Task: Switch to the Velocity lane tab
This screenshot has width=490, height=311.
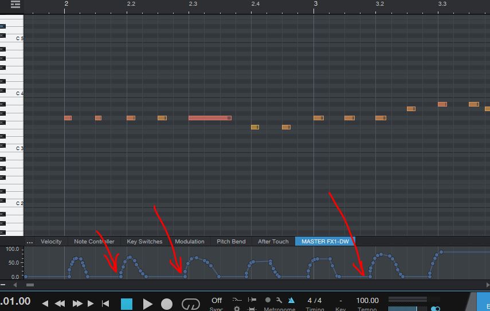Action: click(51, 241)
